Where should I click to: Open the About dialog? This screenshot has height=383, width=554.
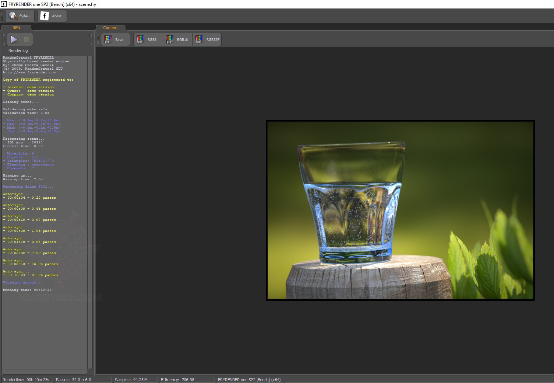(52, 16)
